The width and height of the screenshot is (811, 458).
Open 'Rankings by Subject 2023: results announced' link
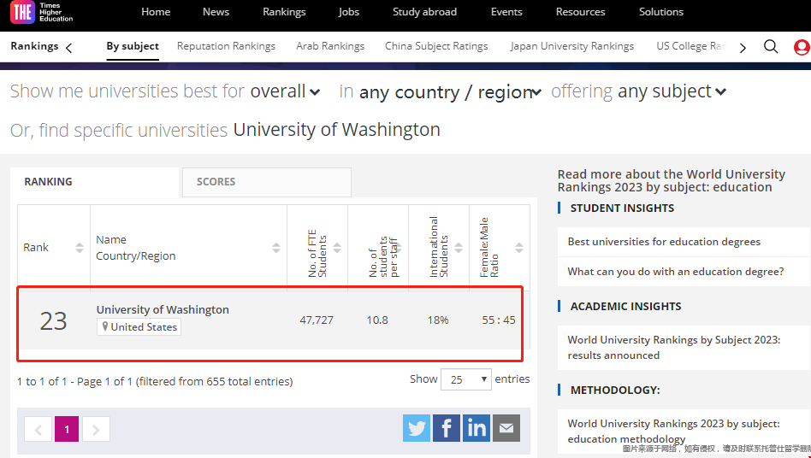click(x=674, y=348)
